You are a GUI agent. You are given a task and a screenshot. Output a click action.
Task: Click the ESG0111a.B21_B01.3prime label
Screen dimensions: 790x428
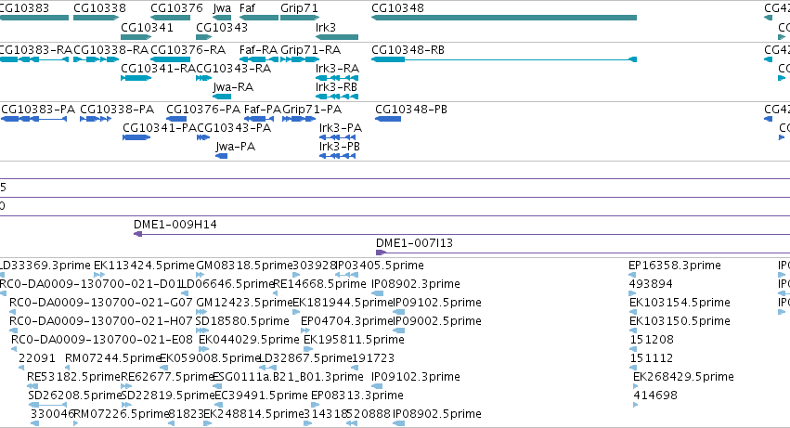(x=288, y=377)
